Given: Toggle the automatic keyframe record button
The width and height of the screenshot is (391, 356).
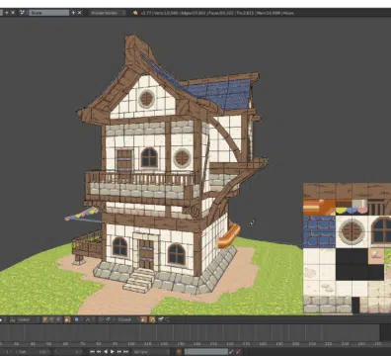Looking at the screenshot, I should [x=179, y=352].
